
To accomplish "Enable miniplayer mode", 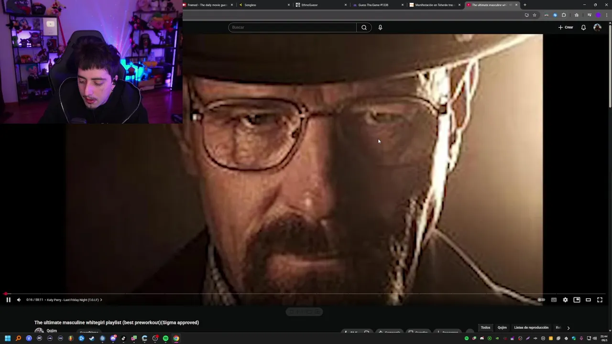I will (x=577, y=300).
